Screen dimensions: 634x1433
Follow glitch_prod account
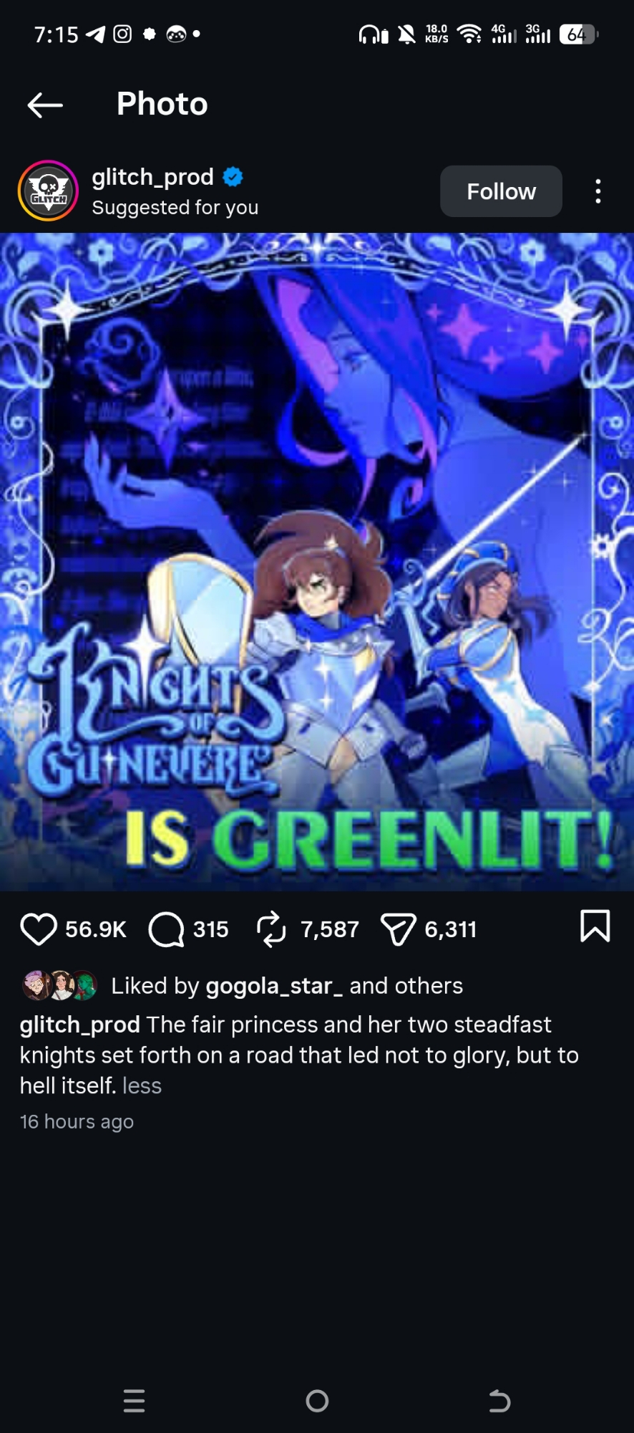(501, 191)
